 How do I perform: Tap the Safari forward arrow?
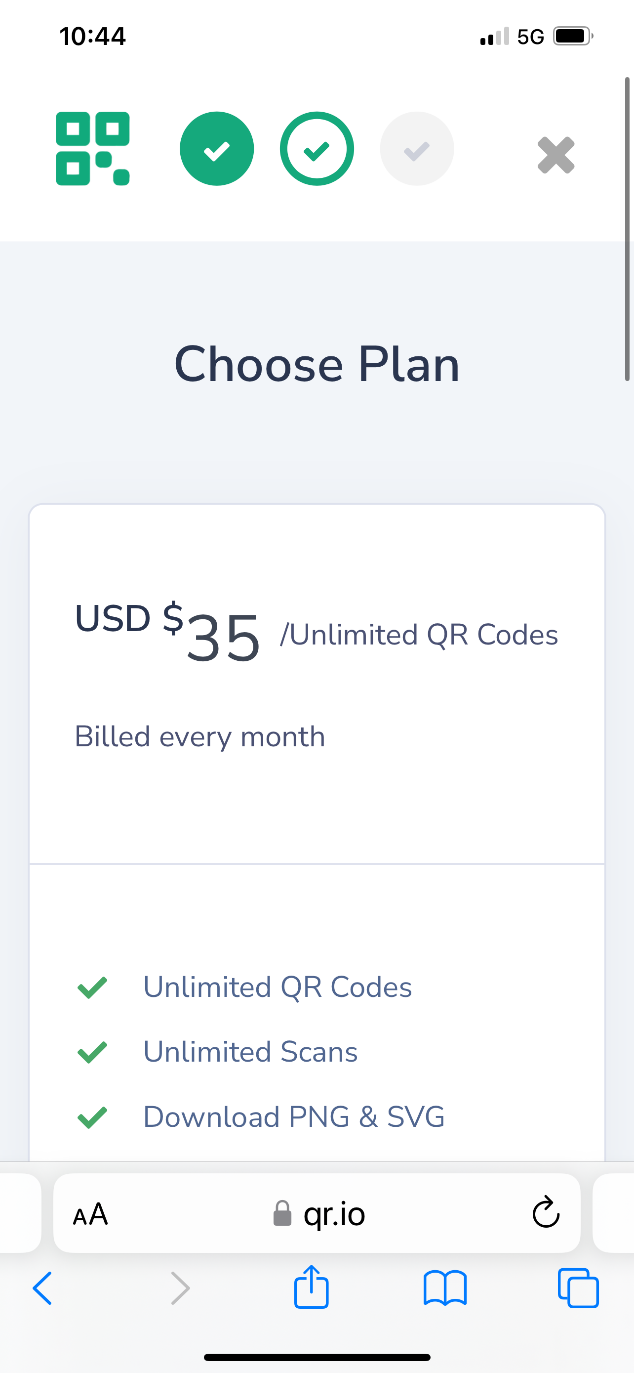coord(180,1287)
